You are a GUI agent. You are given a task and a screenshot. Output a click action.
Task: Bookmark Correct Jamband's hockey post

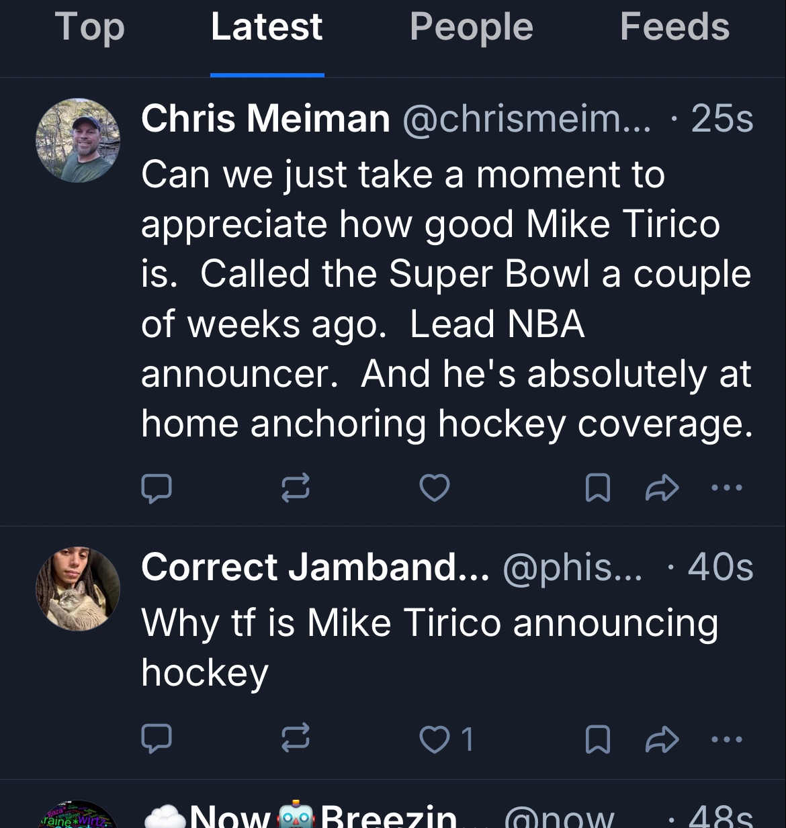598,739
